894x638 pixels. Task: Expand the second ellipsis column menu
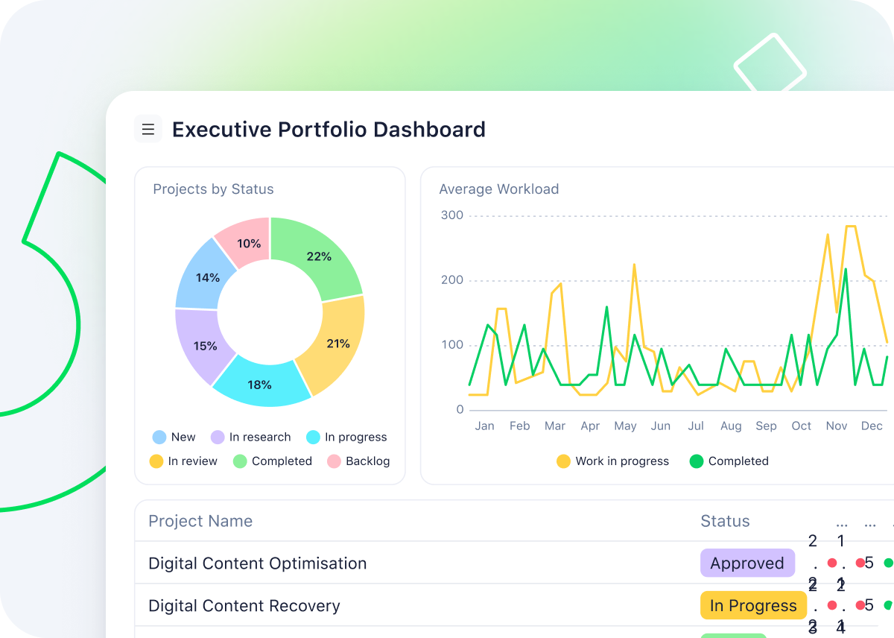[x=869, y=525]
